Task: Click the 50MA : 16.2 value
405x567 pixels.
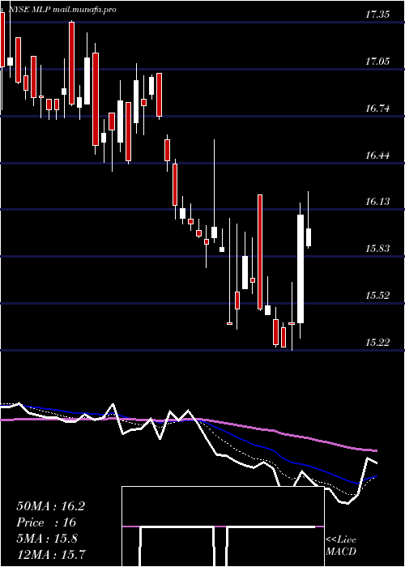Action: [50, 506]
